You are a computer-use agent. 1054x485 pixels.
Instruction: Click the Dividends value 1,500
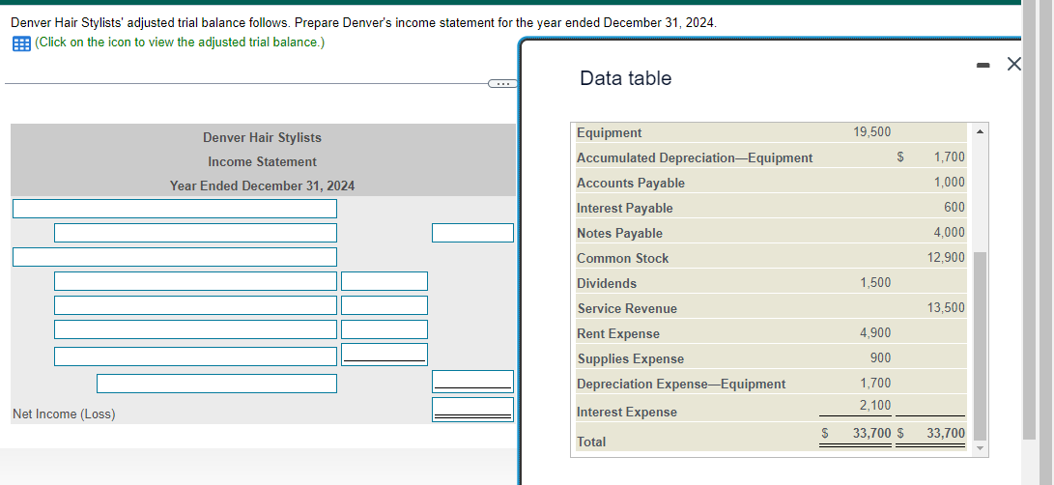(875, 283)
